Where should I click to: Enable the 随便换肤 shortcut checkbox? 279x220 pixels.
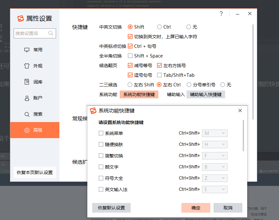click(101, 144)
